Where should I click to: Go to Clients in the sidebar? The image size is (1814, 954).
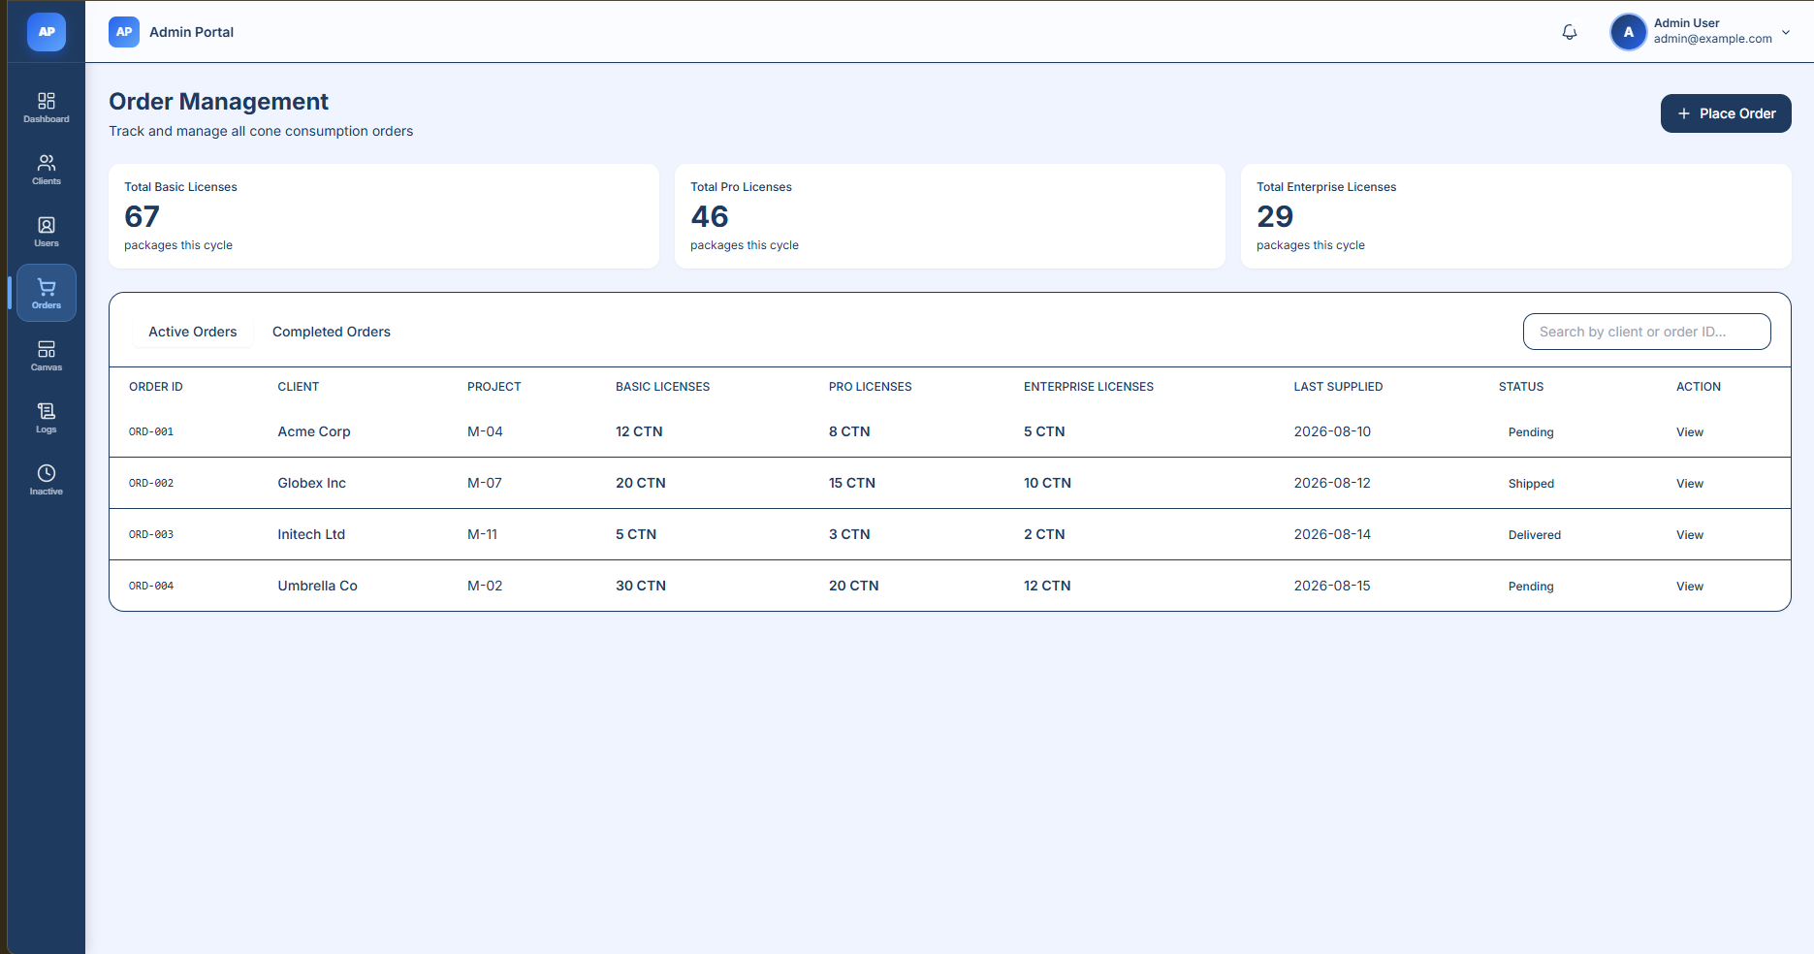pos(47,169)
